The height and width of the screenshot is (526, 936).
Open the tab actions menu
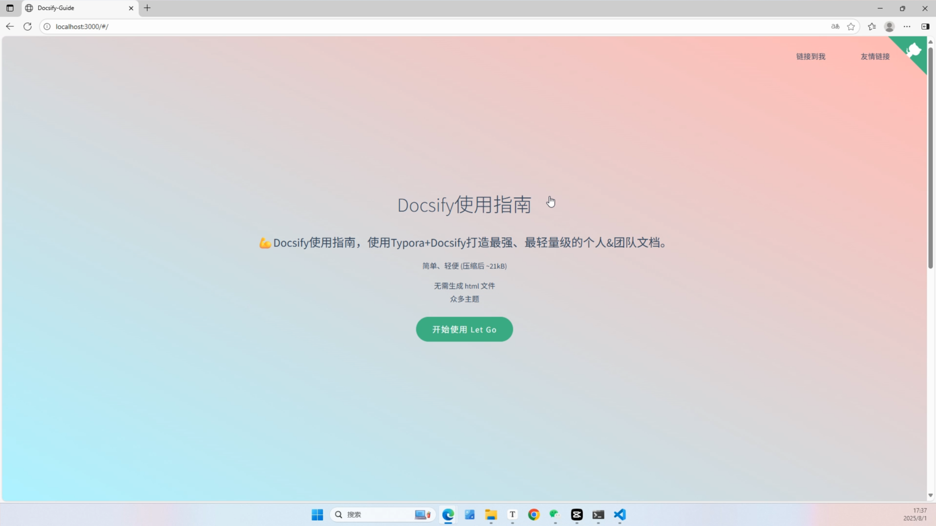tap(9, 8)
